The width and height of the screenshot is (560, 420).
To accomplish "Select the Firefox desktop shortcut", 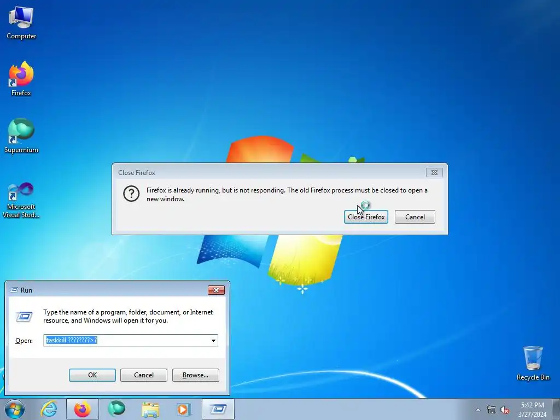I will point(21,79).
